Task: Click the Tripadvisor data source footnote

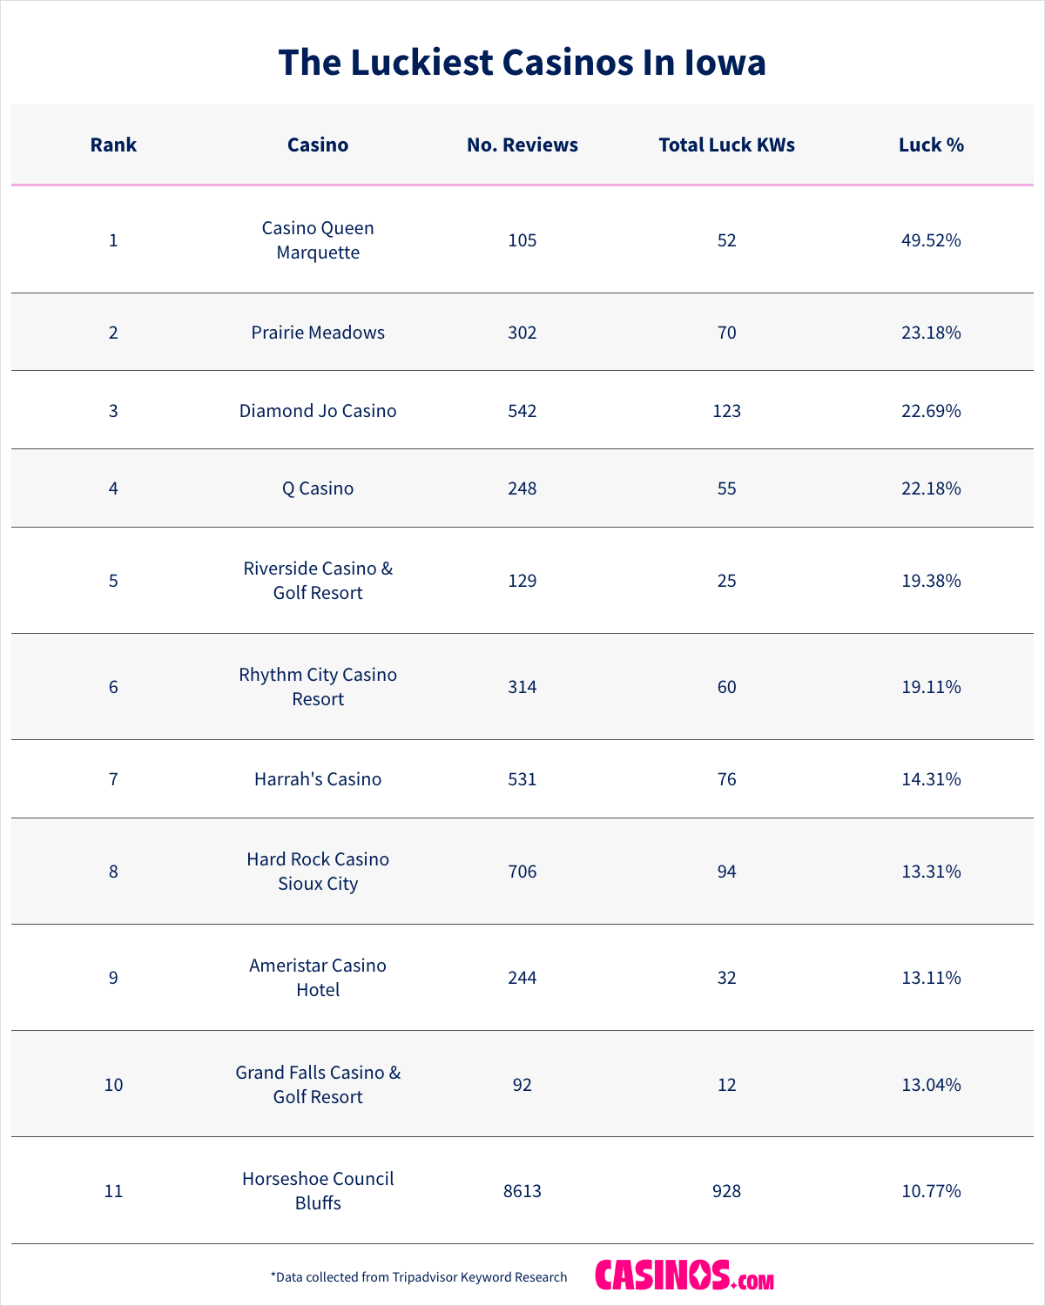Action: point(419,1277)
